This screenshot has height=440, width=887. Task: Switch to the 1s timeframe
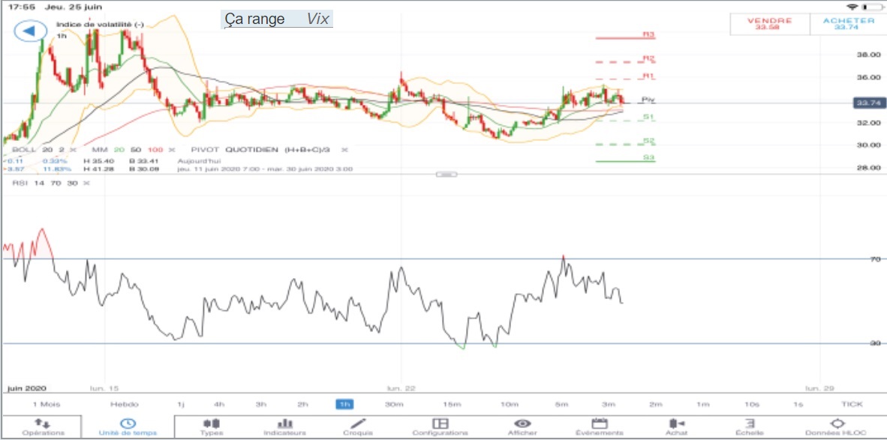point(798,404)
